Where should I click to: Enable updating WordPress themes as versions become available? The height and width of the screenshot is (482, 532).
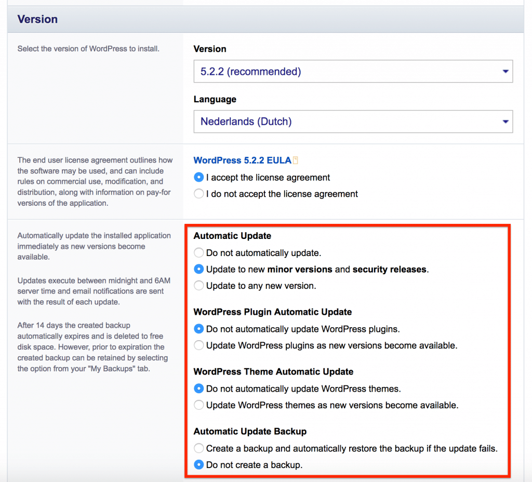[198, 405]
